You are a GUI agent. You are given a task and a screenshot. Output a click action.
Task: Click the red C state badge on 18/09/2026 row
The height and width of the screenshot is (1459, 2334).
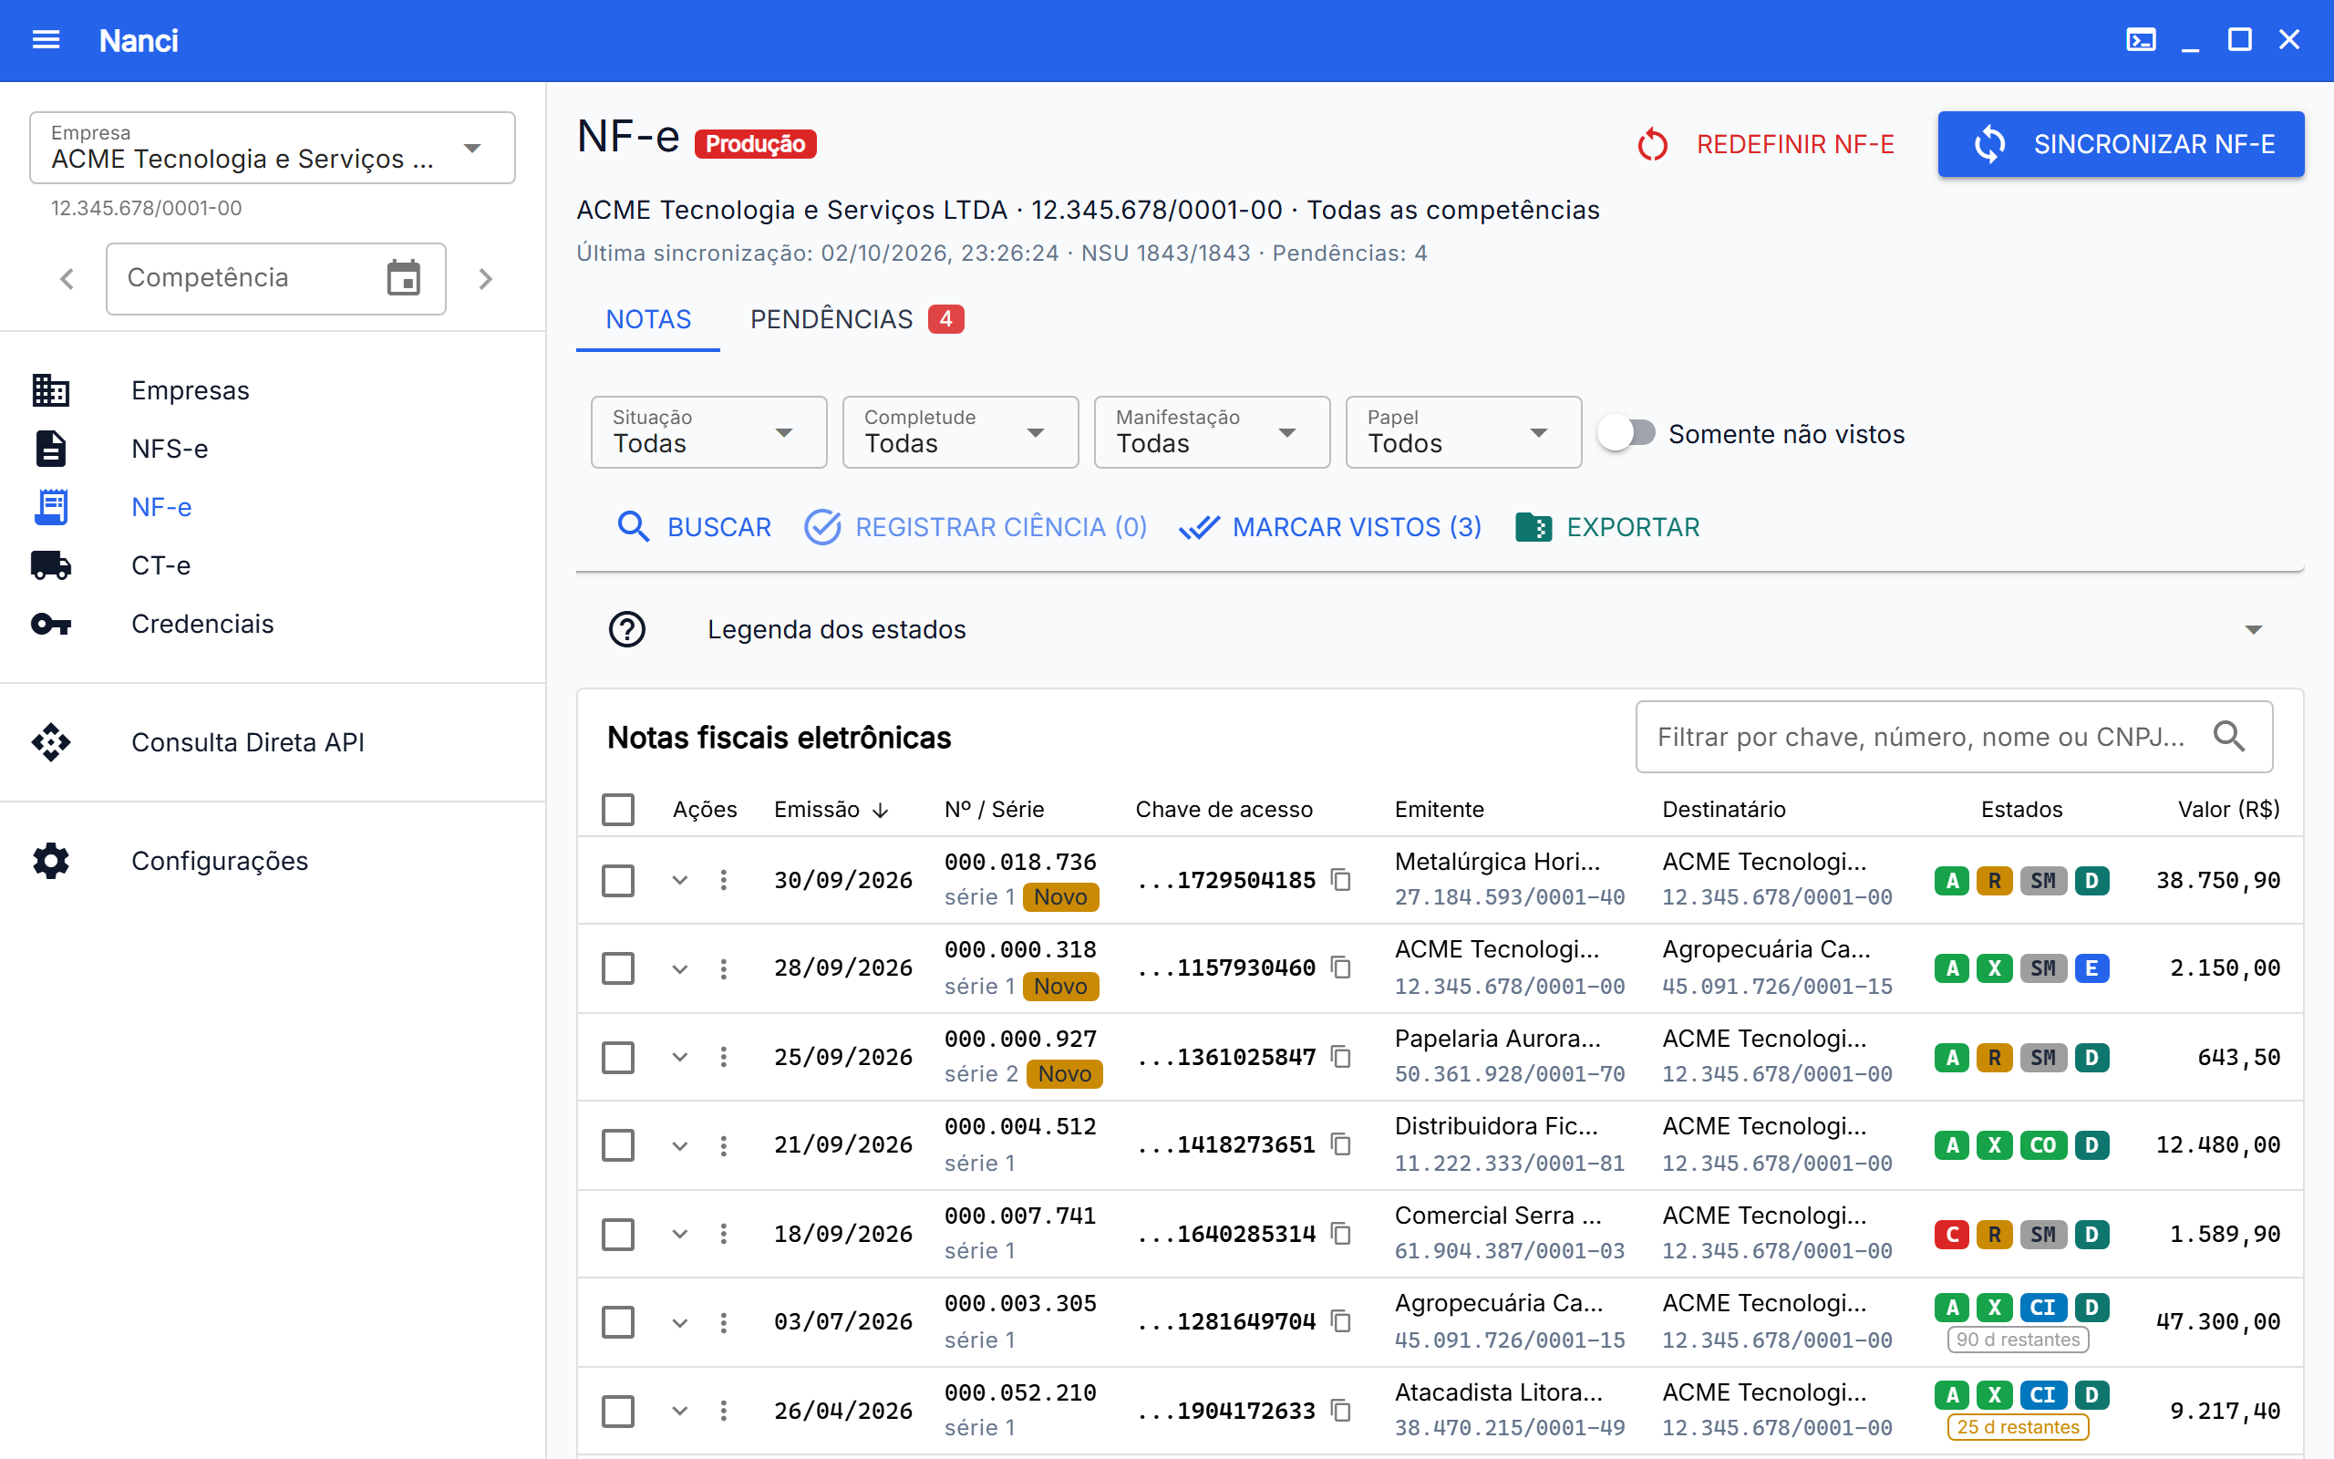pos(1952,1234)
